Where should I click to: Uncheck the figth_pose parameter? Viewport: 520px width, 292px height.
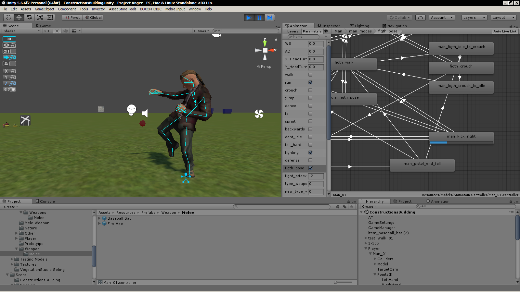pos(310,168)
